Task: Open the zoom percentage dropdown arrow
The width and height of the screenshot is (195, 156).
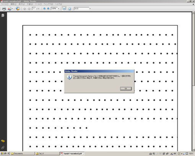Action: point(58,8)
